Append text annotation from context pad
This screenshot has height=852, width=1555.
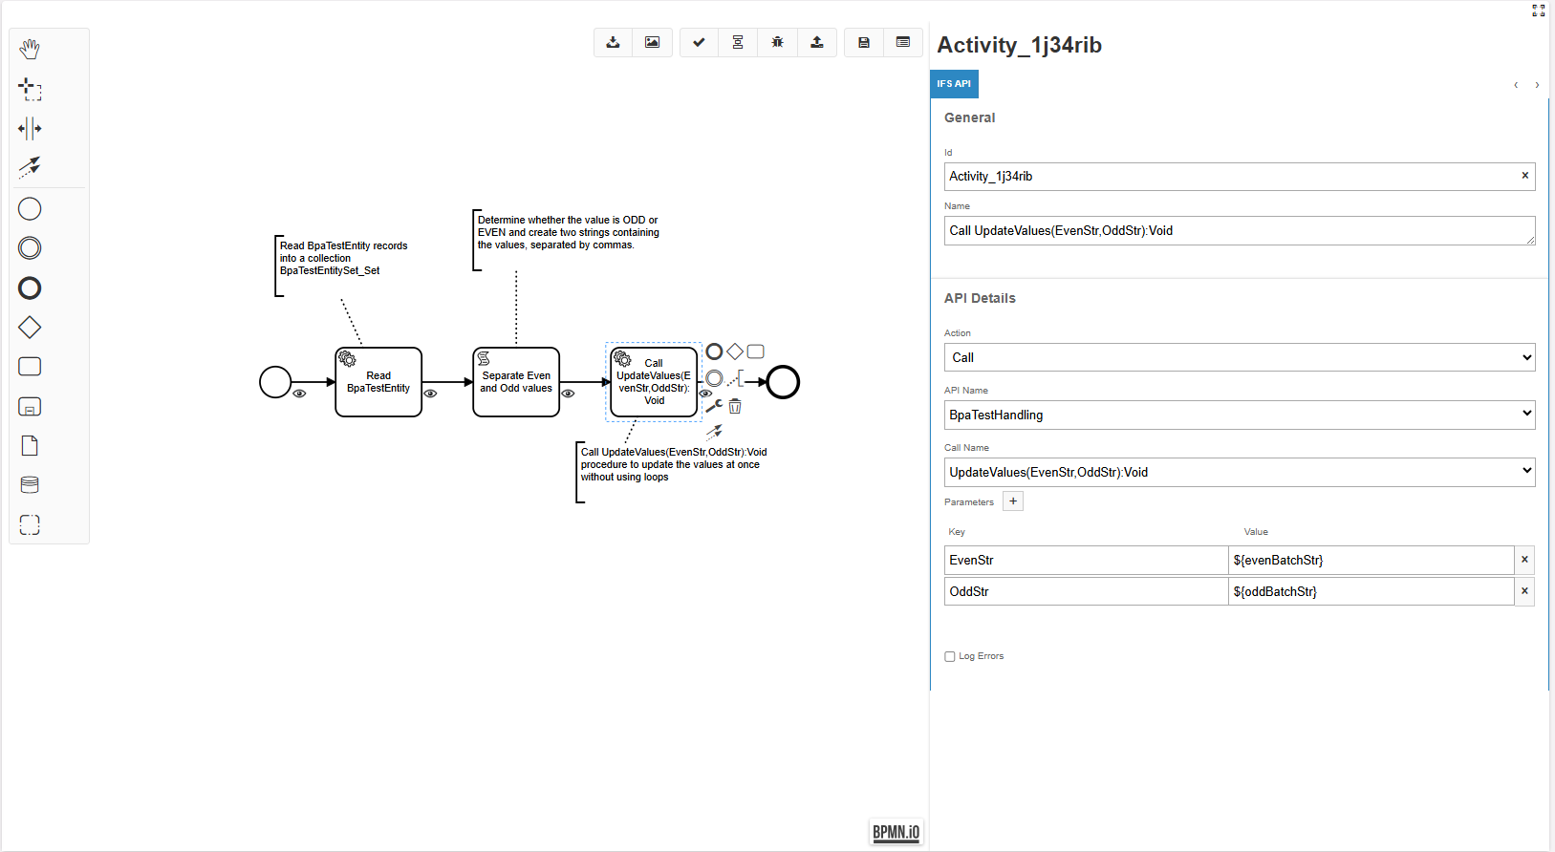pyautogui.click(x=735, y=379)
